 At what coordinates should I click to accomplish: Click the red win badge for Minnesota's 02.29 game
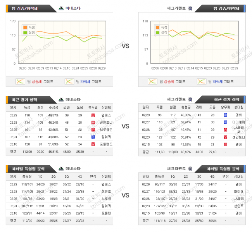click(x=93, y=115)
